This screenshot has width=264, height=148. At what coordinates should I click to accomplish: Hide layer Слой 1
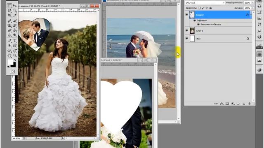click(187, 30)
